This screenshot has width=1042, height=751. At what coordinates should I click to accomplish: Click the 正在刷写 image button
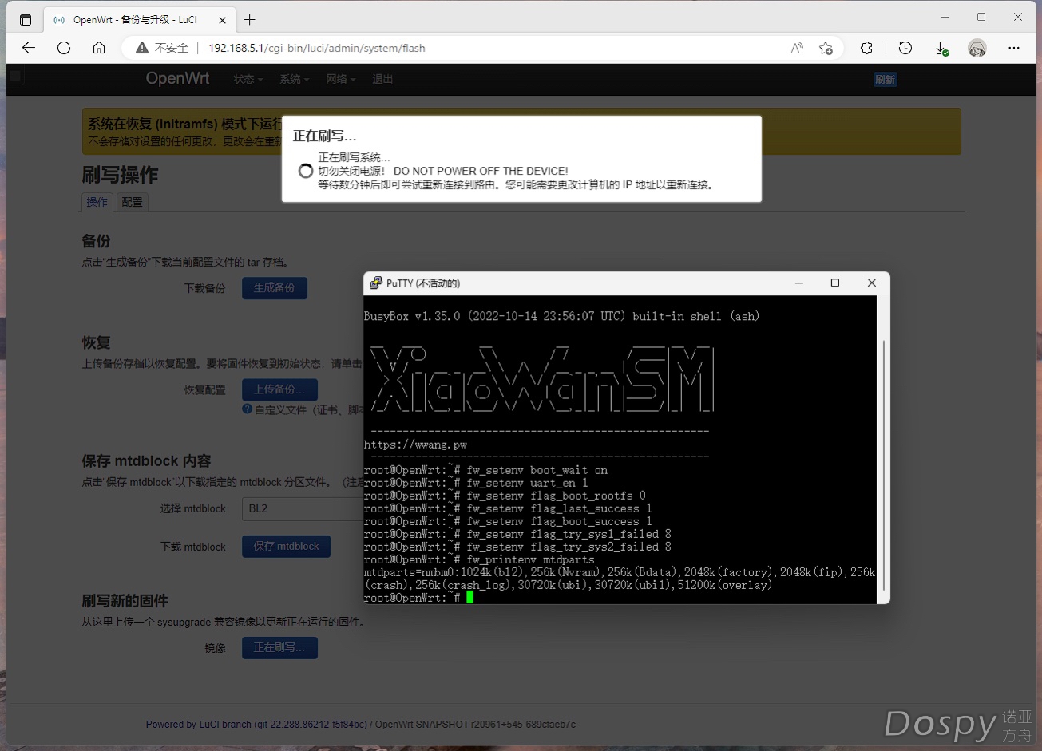[279, 648]
